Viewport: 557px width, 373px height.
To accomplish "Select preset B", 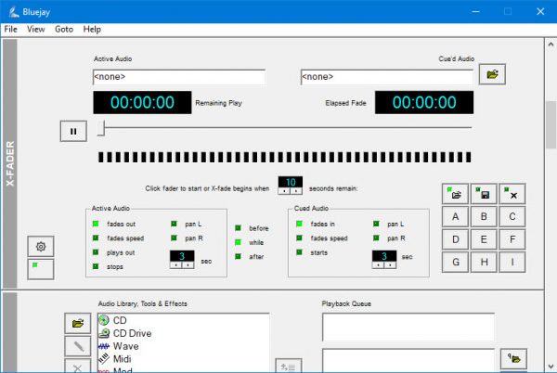I will 484,216.
